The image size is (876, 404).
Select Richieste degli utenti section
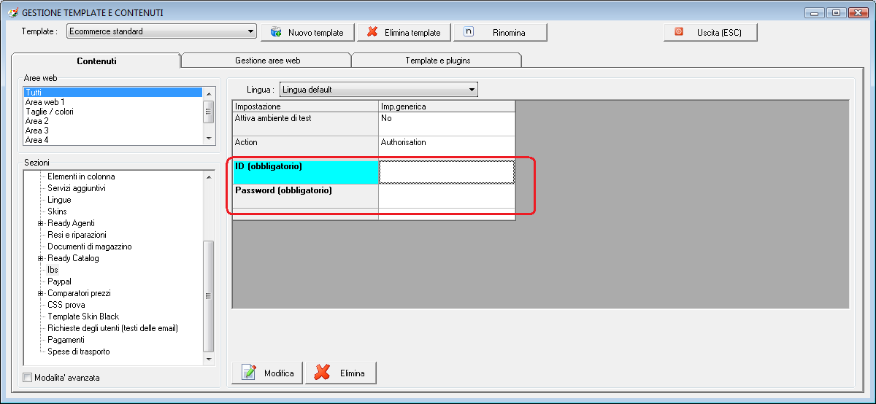pyautogui.click(x=113, y=328)
